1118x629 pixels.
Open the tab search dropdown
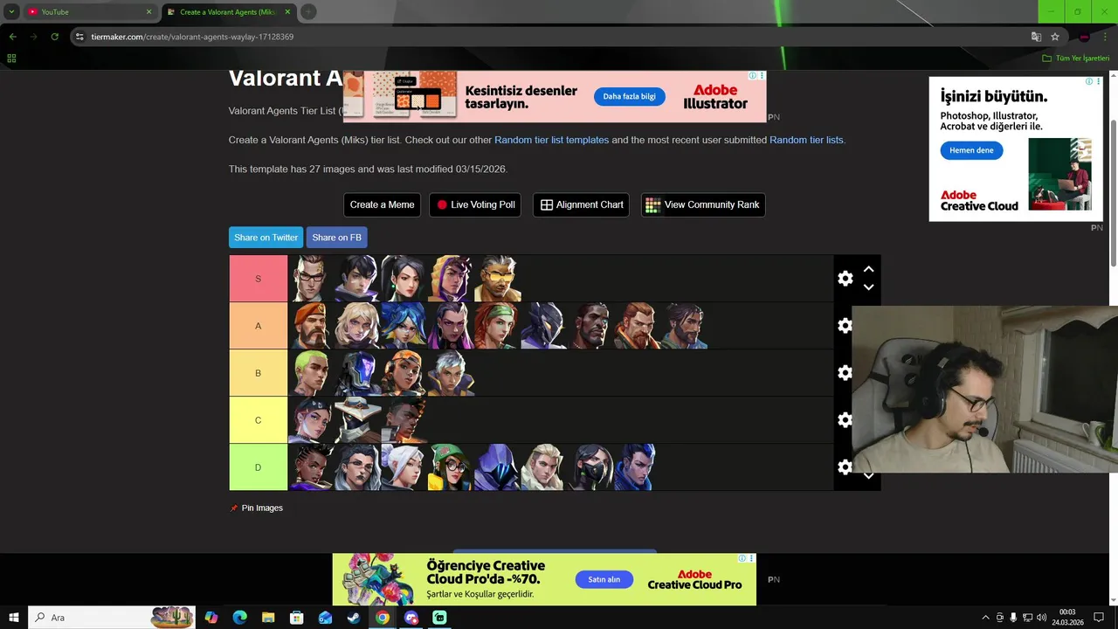(x=11, y=12)
